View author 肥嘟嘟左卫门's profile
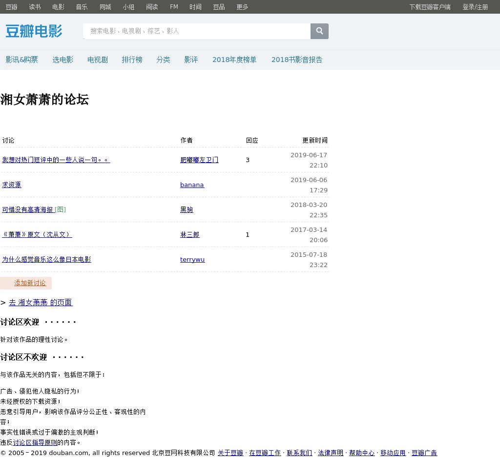 (x=199, y=160)
